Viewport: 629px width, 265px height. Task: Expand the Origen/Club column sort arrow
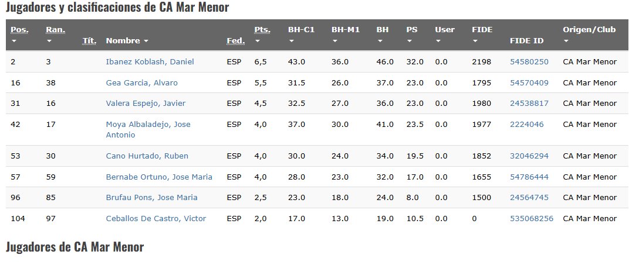[566, 41]
